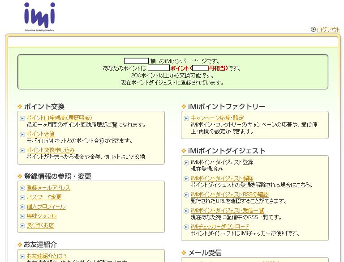Viewport: 344px width, 262px height.
Task: Click the メール受信 section heading
Action: click(205, 253)
